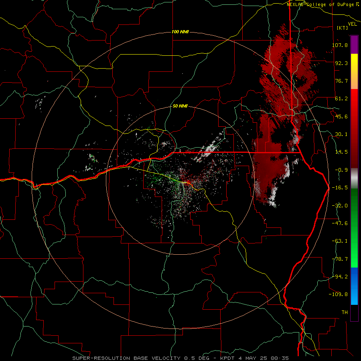The height and width of the screenshot is (361, 361).
Task: Click the 45.6 velocity scale value
Action: [341, 116]
